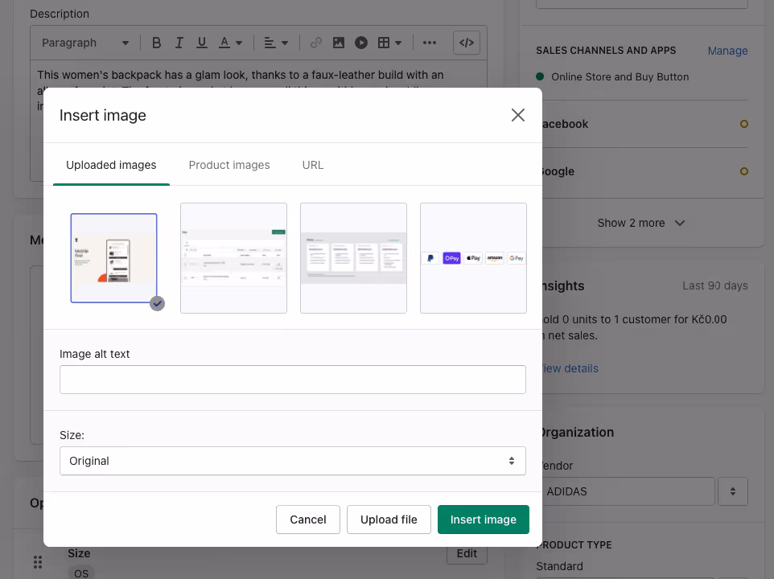Click the Last 90 days text

pos(714,286)
